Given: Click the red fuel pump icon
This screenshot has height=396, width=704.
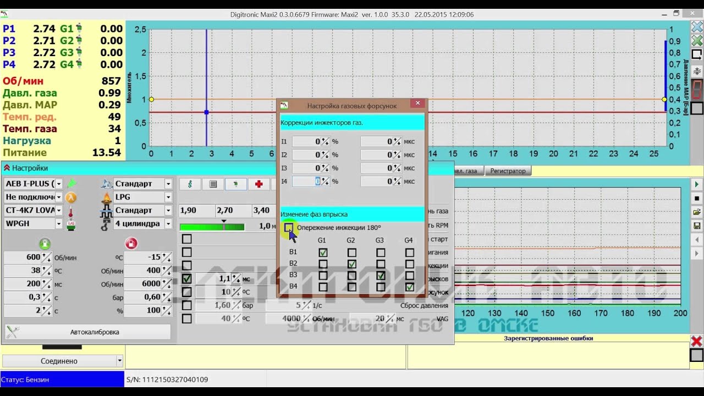Looking at the screenshot, I should (x=131, y=244).
